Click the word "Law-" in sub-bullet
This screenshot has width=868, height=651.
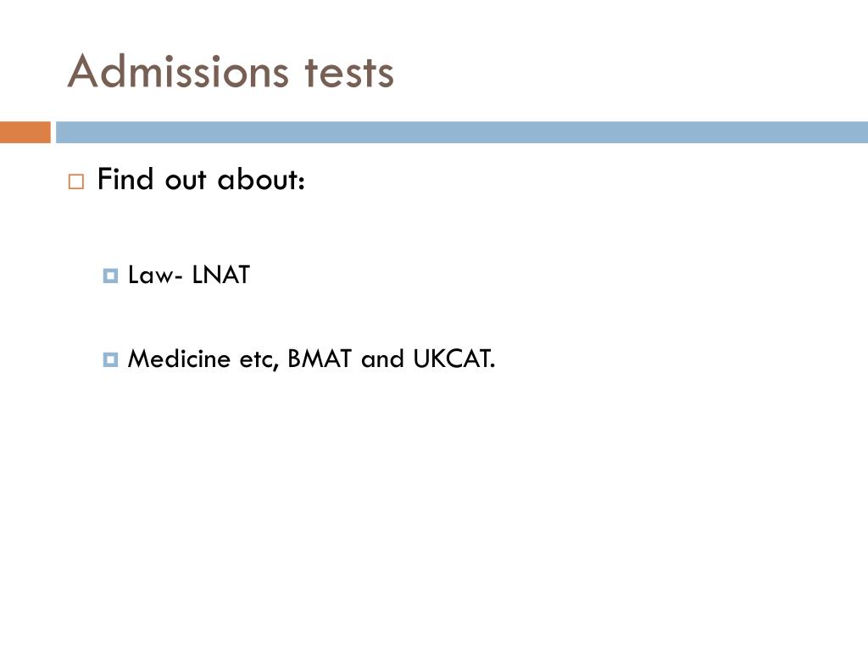155,275
